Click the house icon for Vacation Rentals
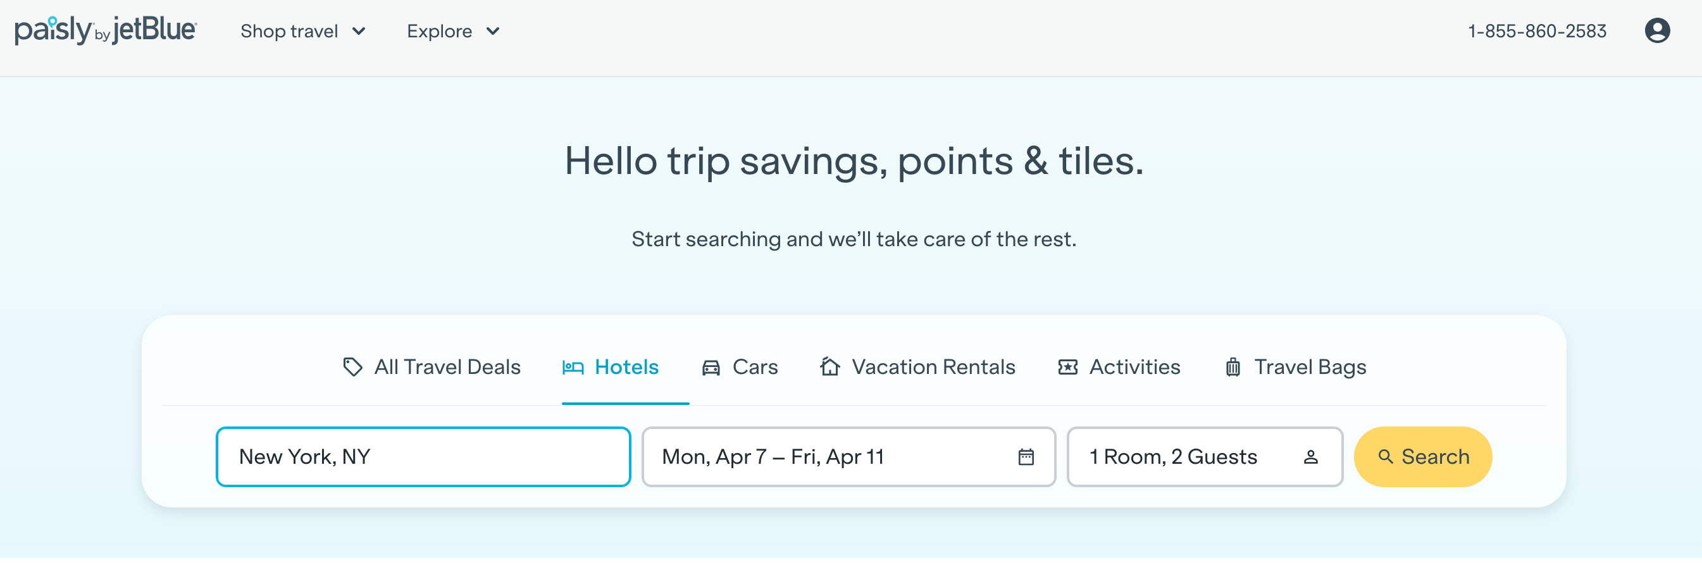Viewport: 1702px width, 572px height. tap(830, 366)
